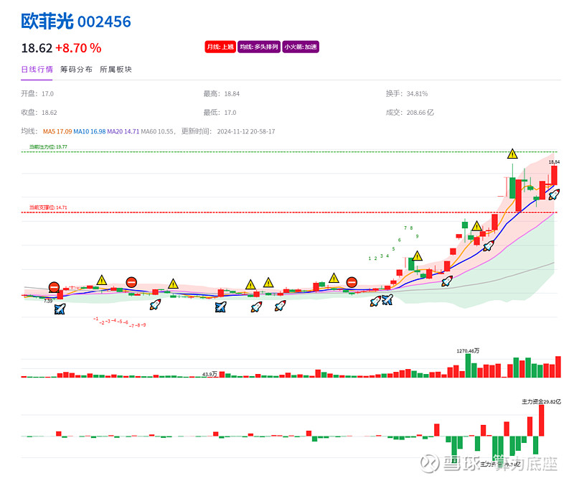Click the rightmost no-entry sign icon
Viewport: 574px width, 481px height.
[x=352, y=282]
